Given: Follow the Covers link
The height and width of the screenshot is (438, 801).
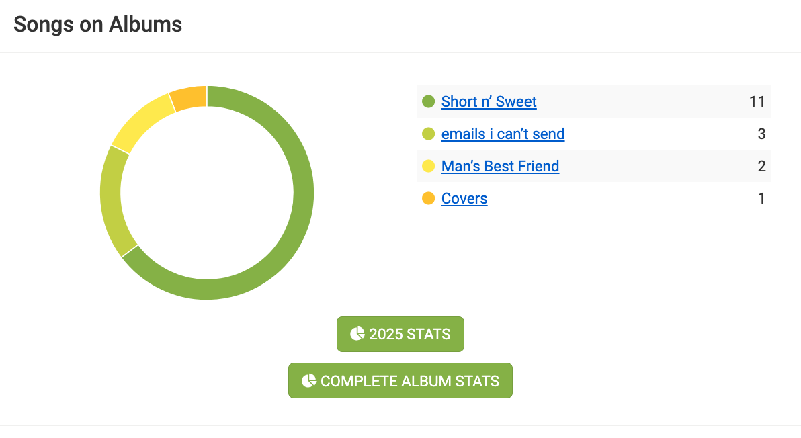Looking at the screenshot, I should pos(464,198).
